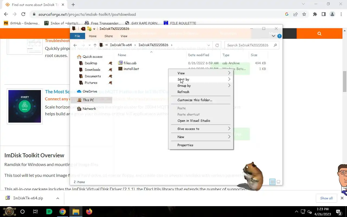Click the Explorer search magnifier icon
This screenshot has width=347, height=217.
point(275,45)
